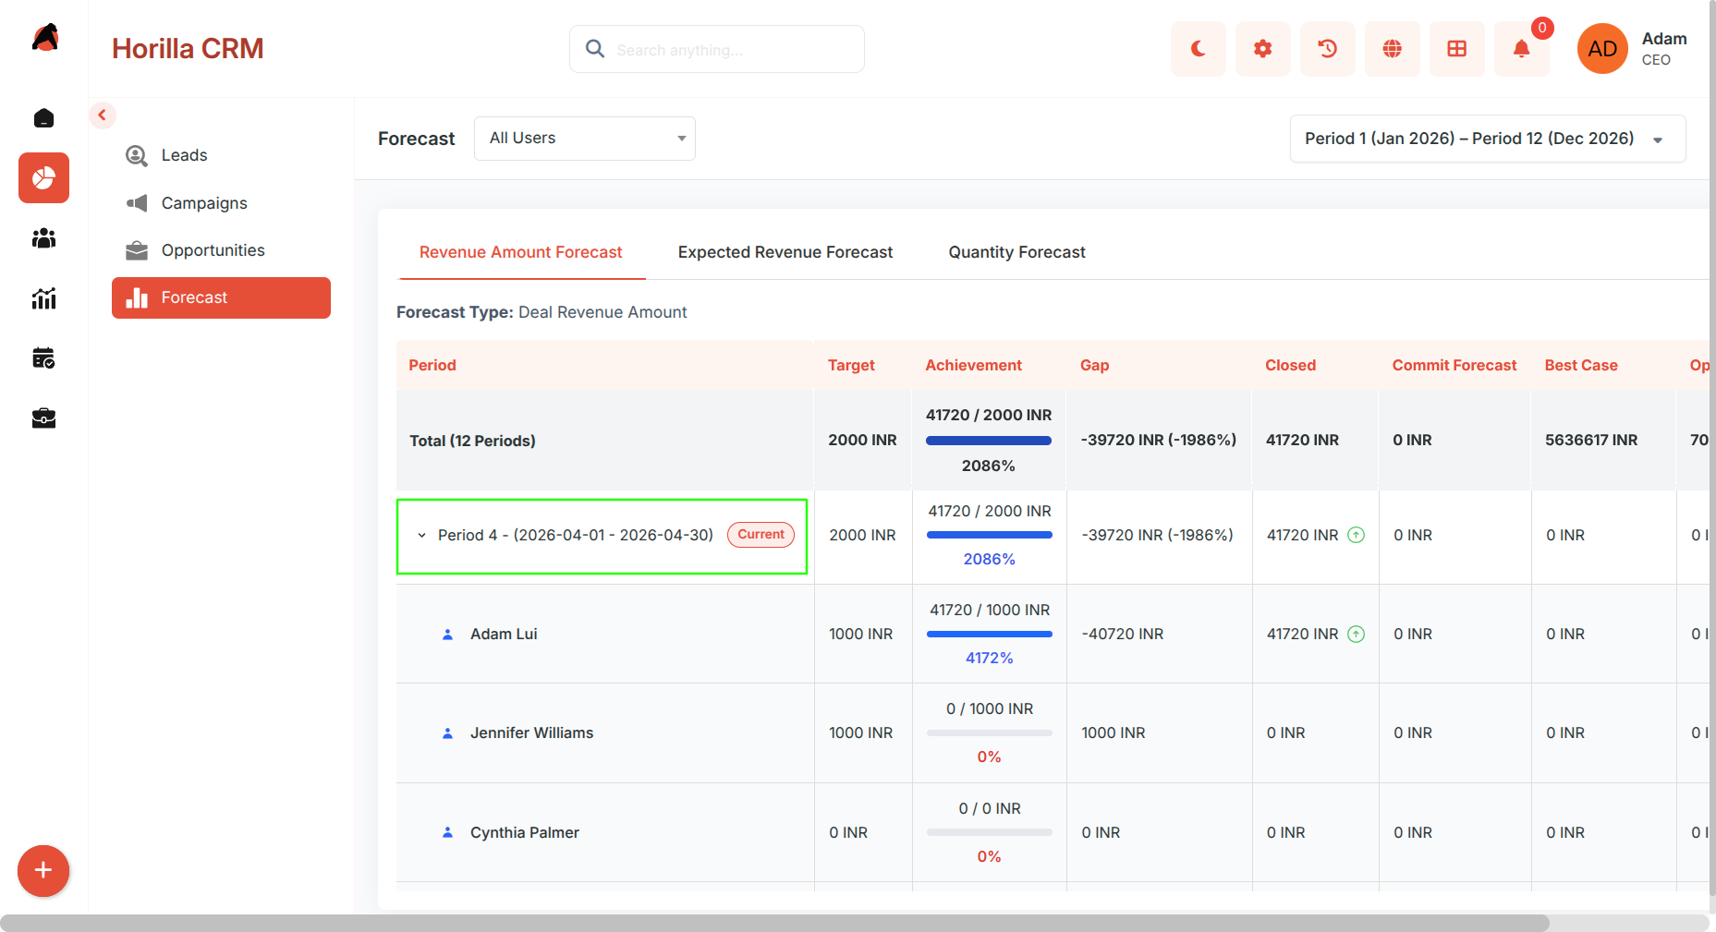Switch to Expected Revenue Forecast tab

tap(785, 252)
